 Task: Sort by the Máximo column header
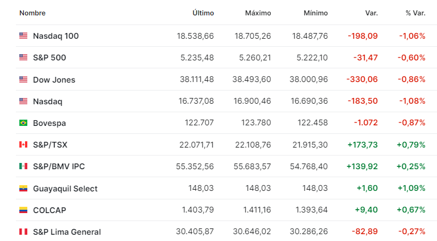258,13
